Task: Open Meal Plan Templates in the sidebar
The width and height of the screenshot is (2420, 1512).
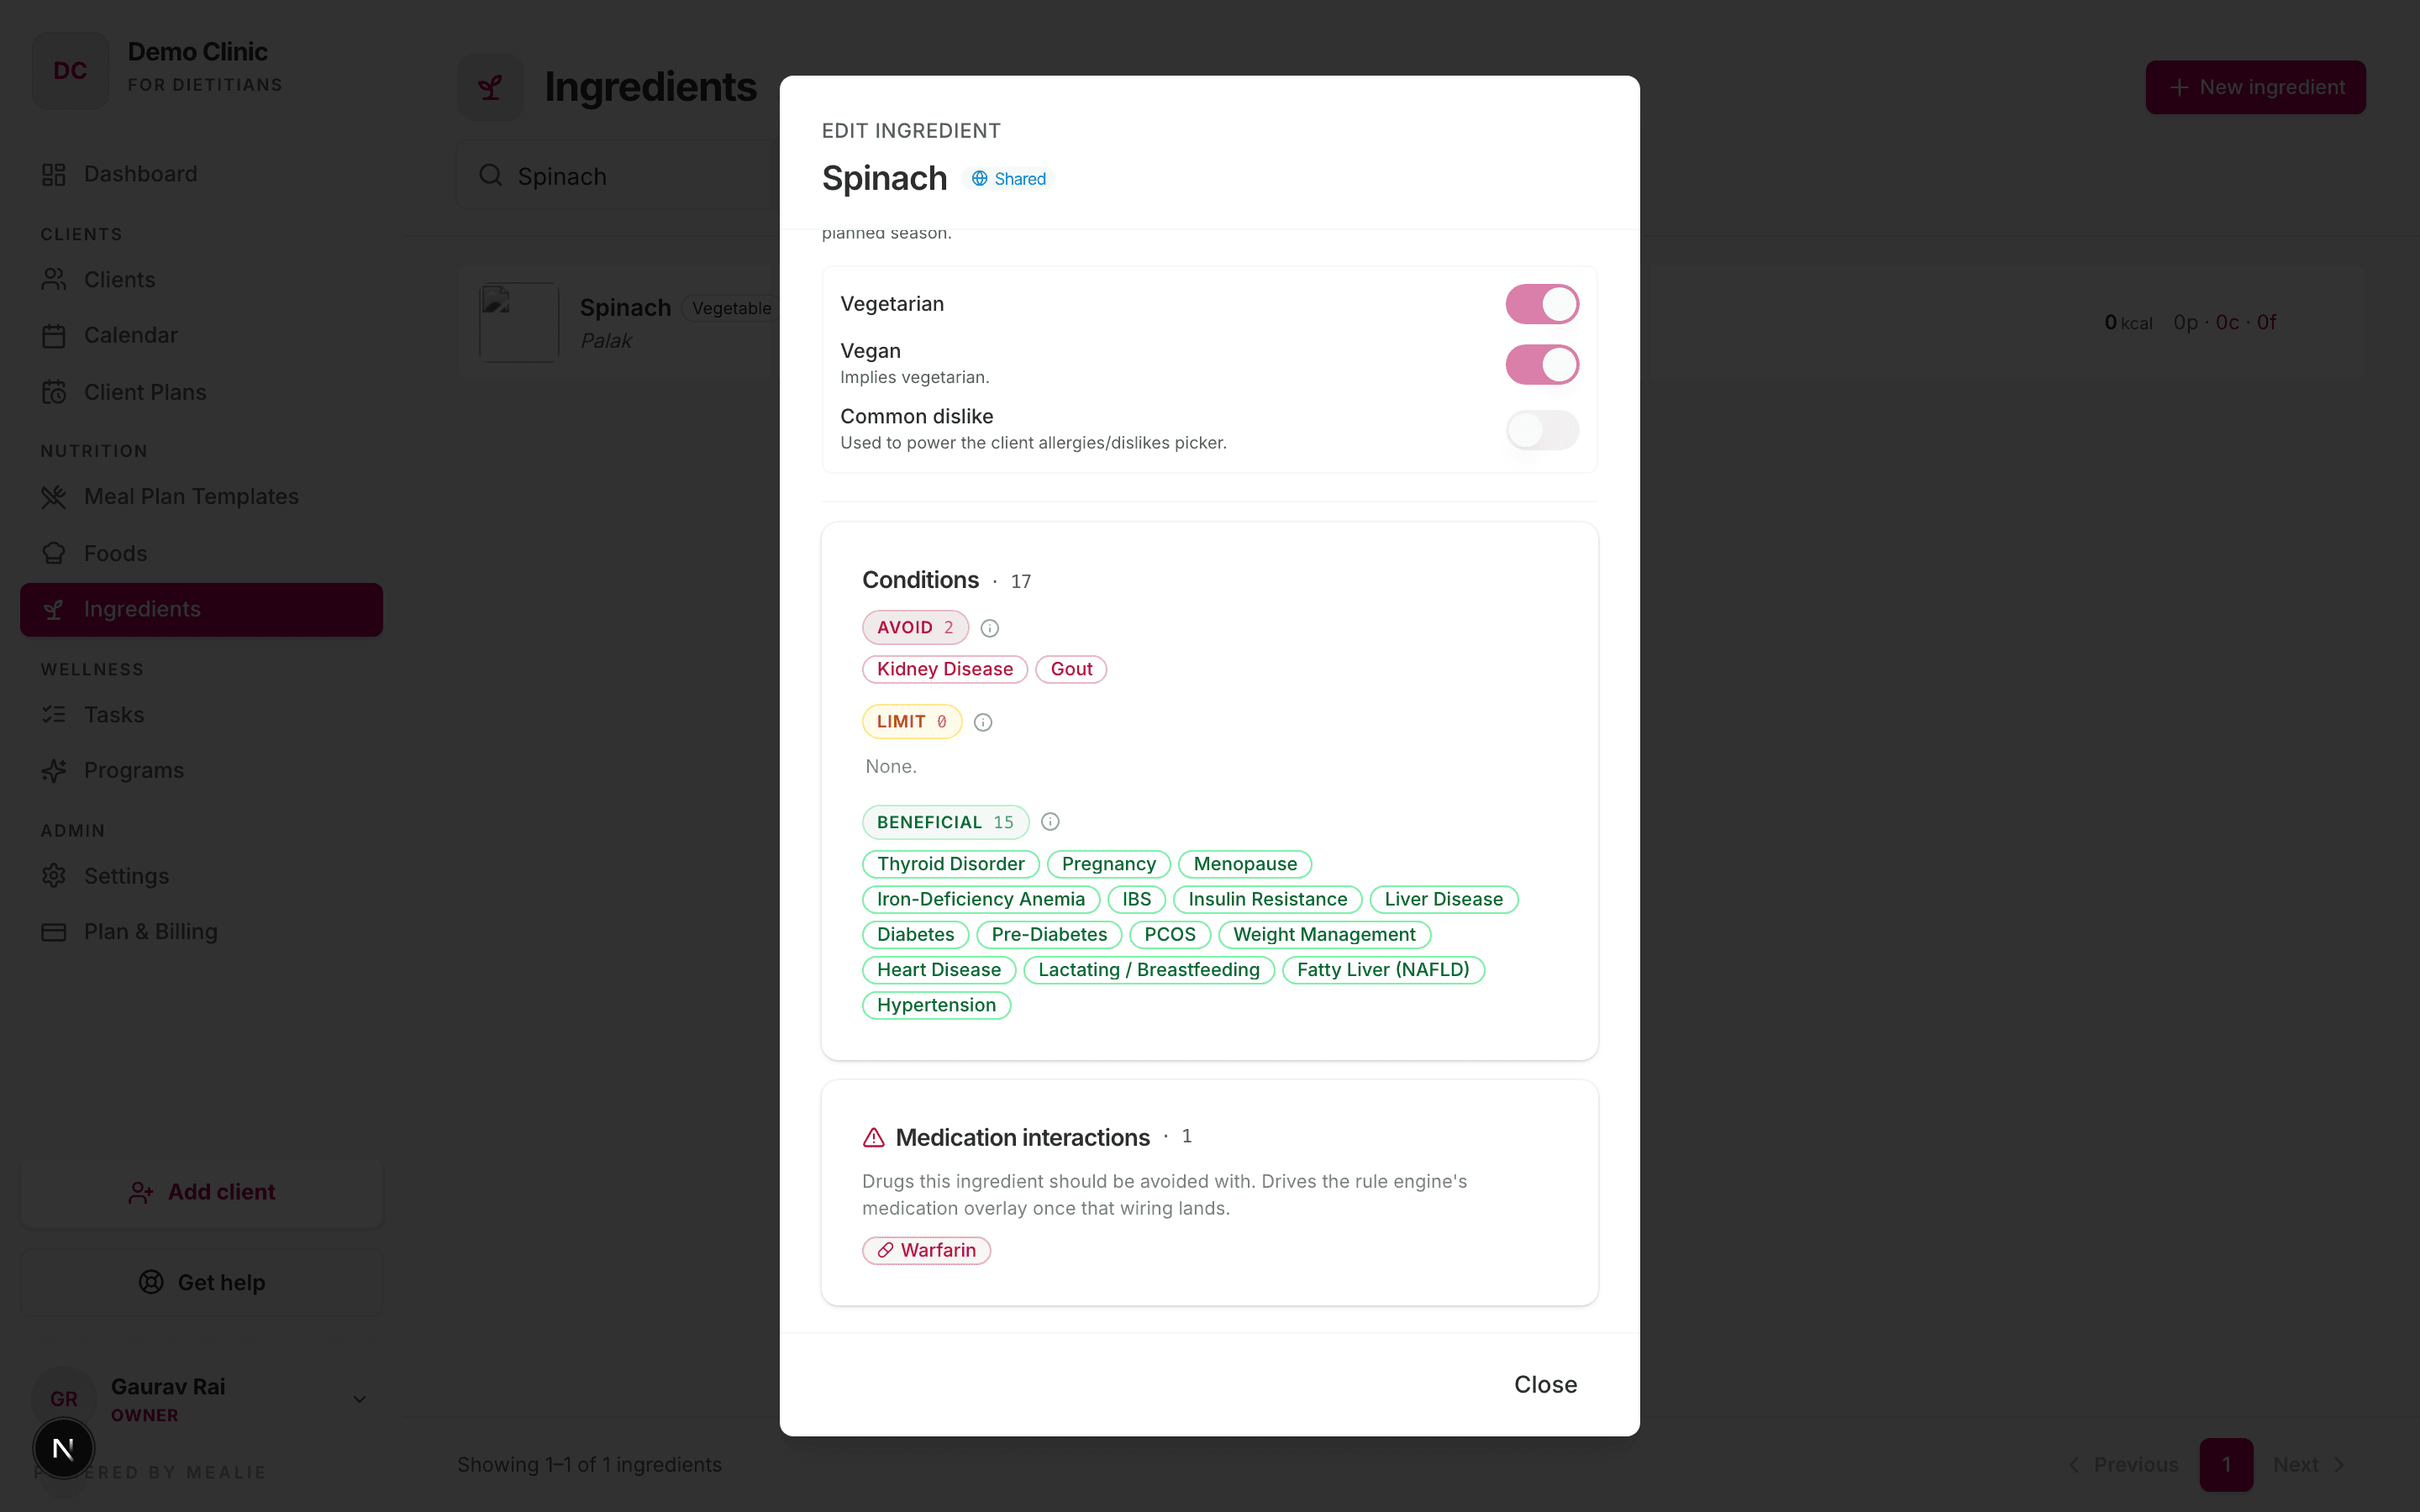Action: [201, 496]
